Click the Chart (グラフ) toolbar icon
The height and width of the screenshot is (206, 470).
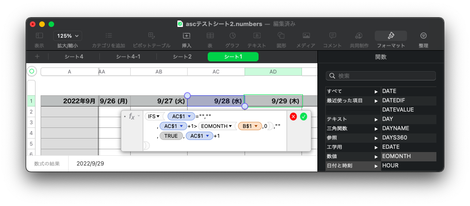232,36
